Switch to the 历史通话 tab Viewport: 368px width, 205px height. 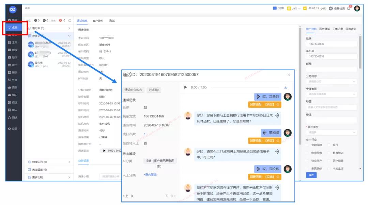[x=324, y=29]
